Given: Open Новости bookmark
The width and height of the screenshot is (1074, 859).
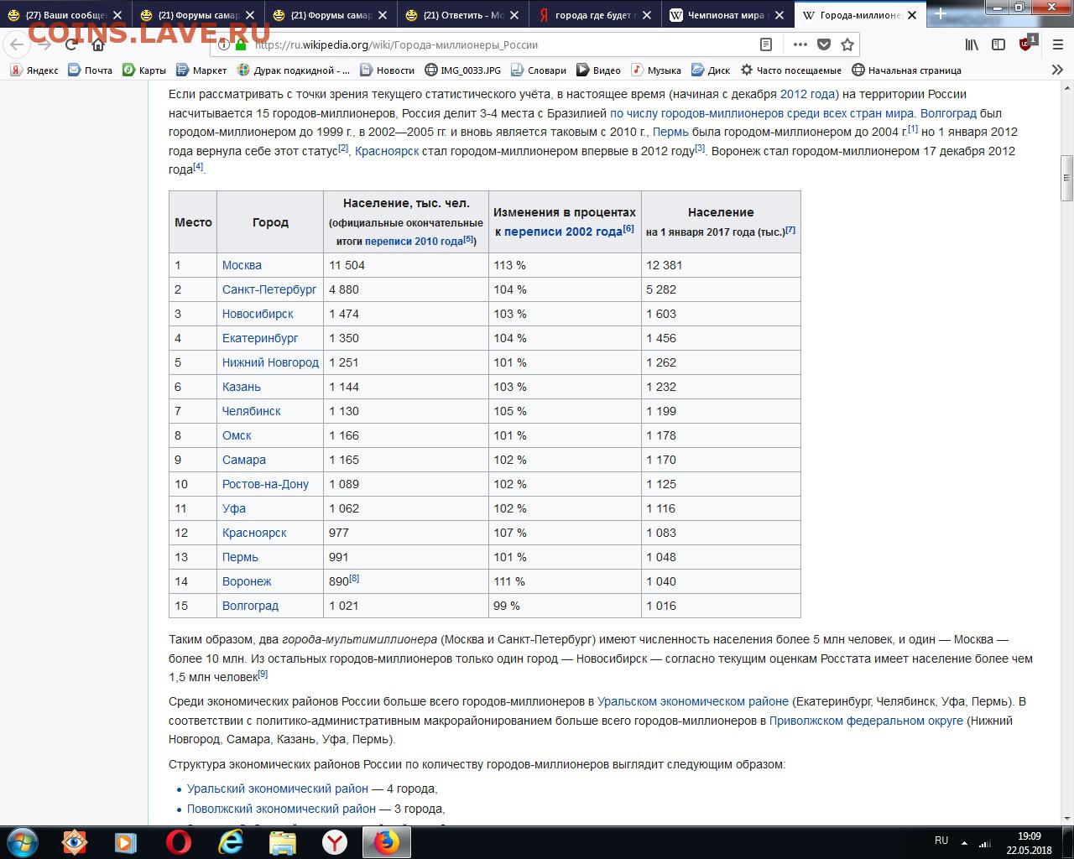Looking at the screenshot, I should [x=387, y=70].
